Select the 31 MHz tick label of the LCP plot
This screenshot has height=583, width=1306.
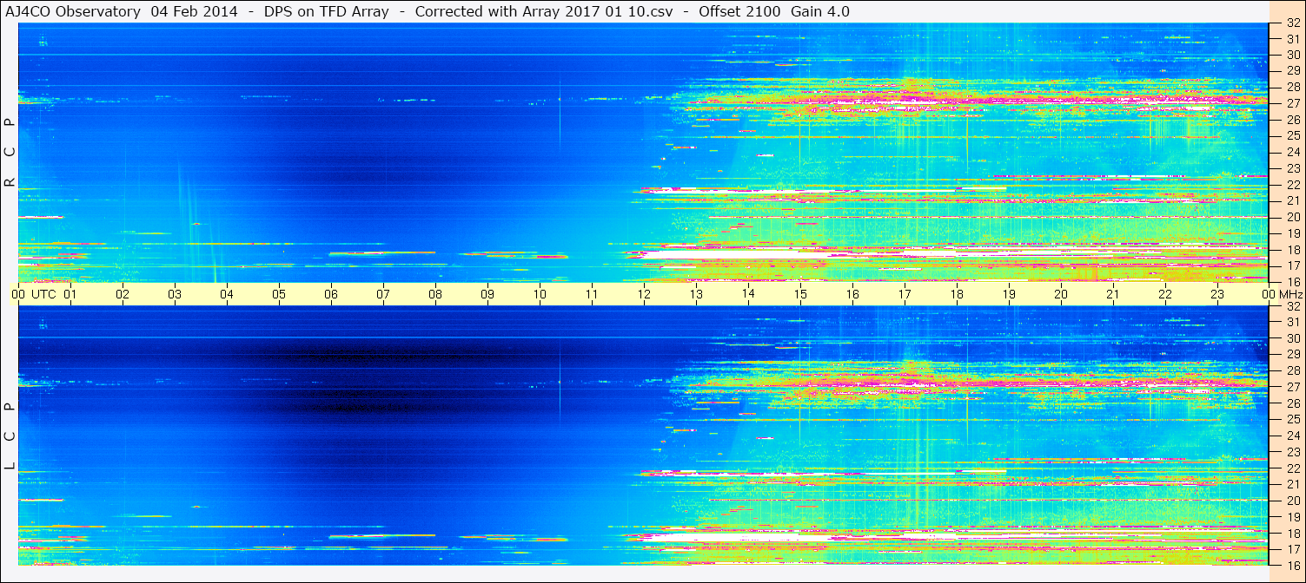pos(1292,322)
